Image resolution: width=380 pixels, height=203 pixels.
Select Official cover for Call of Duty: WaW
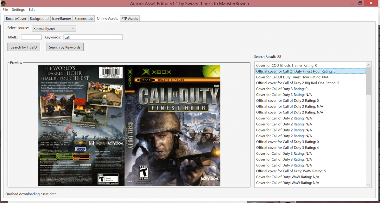coord(310,171)
